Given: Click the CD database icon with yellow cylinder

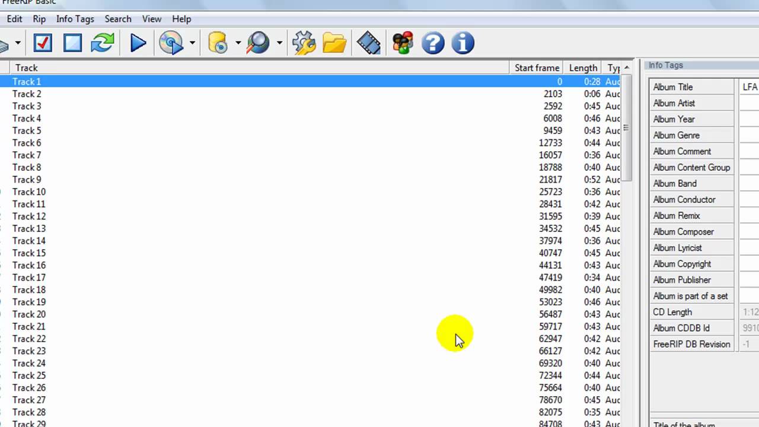Looking at the screenshot, I should [218, 43].
